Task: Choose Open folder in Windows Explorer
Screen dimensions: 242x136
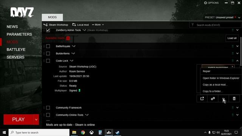Action: point(221,78)
